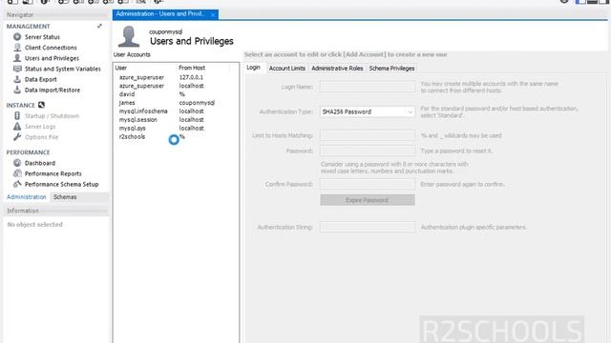
Task: Click the Confirm Password input field
Action: 368,184
